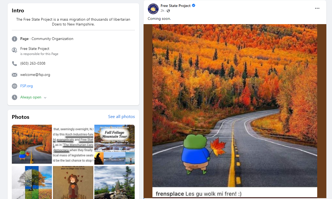Open the post options three-dots menu
The height and width of the screenshot is (199, 332).
(317, 8)
